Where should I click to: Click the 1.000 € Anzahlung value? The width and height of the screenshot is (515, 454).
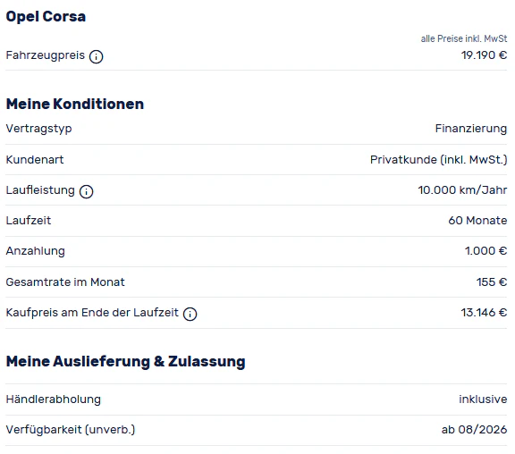485,251
